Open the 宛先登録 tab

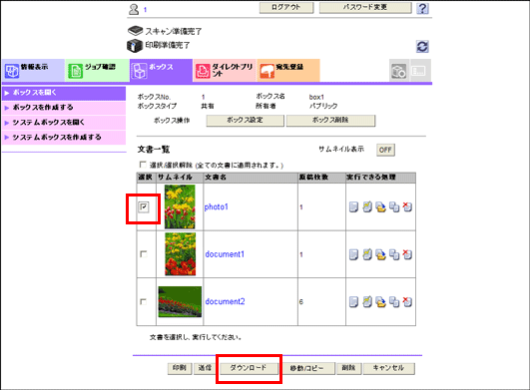pos(288,70)
